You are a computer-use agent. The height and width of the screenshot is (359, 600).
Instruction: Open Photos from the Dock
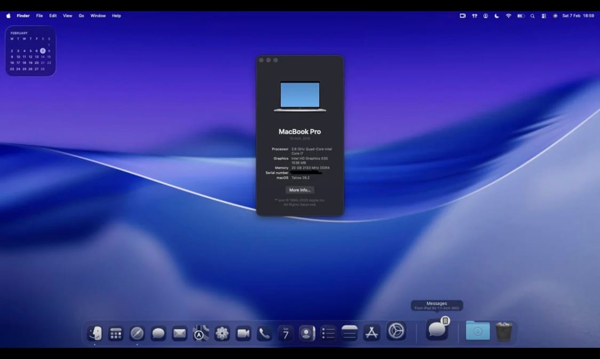(222, 333)
